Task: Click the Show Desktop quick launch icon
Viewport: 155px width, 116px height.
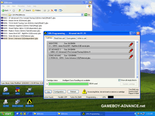Action: click(18, 114)
